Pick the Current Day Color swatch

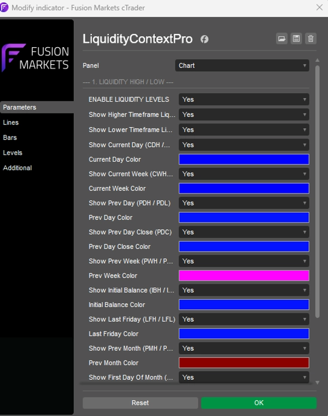[x=244, y=159]
